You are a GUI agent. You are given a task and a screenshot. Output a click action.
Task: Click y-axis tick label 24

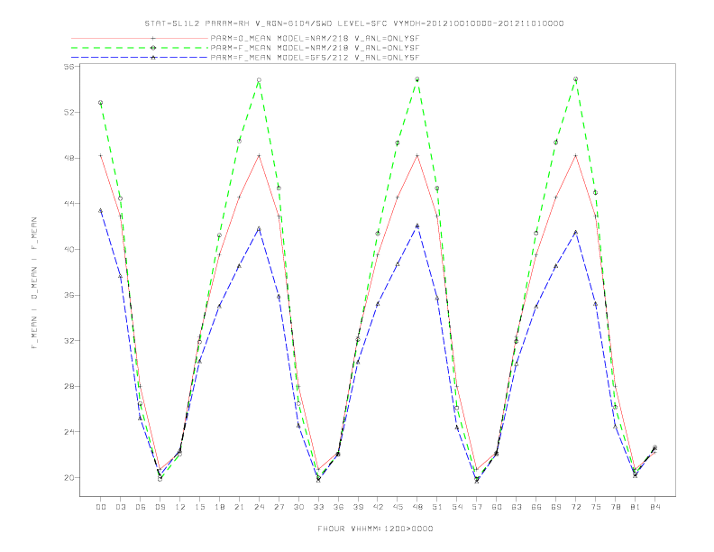tap(69, 432)
